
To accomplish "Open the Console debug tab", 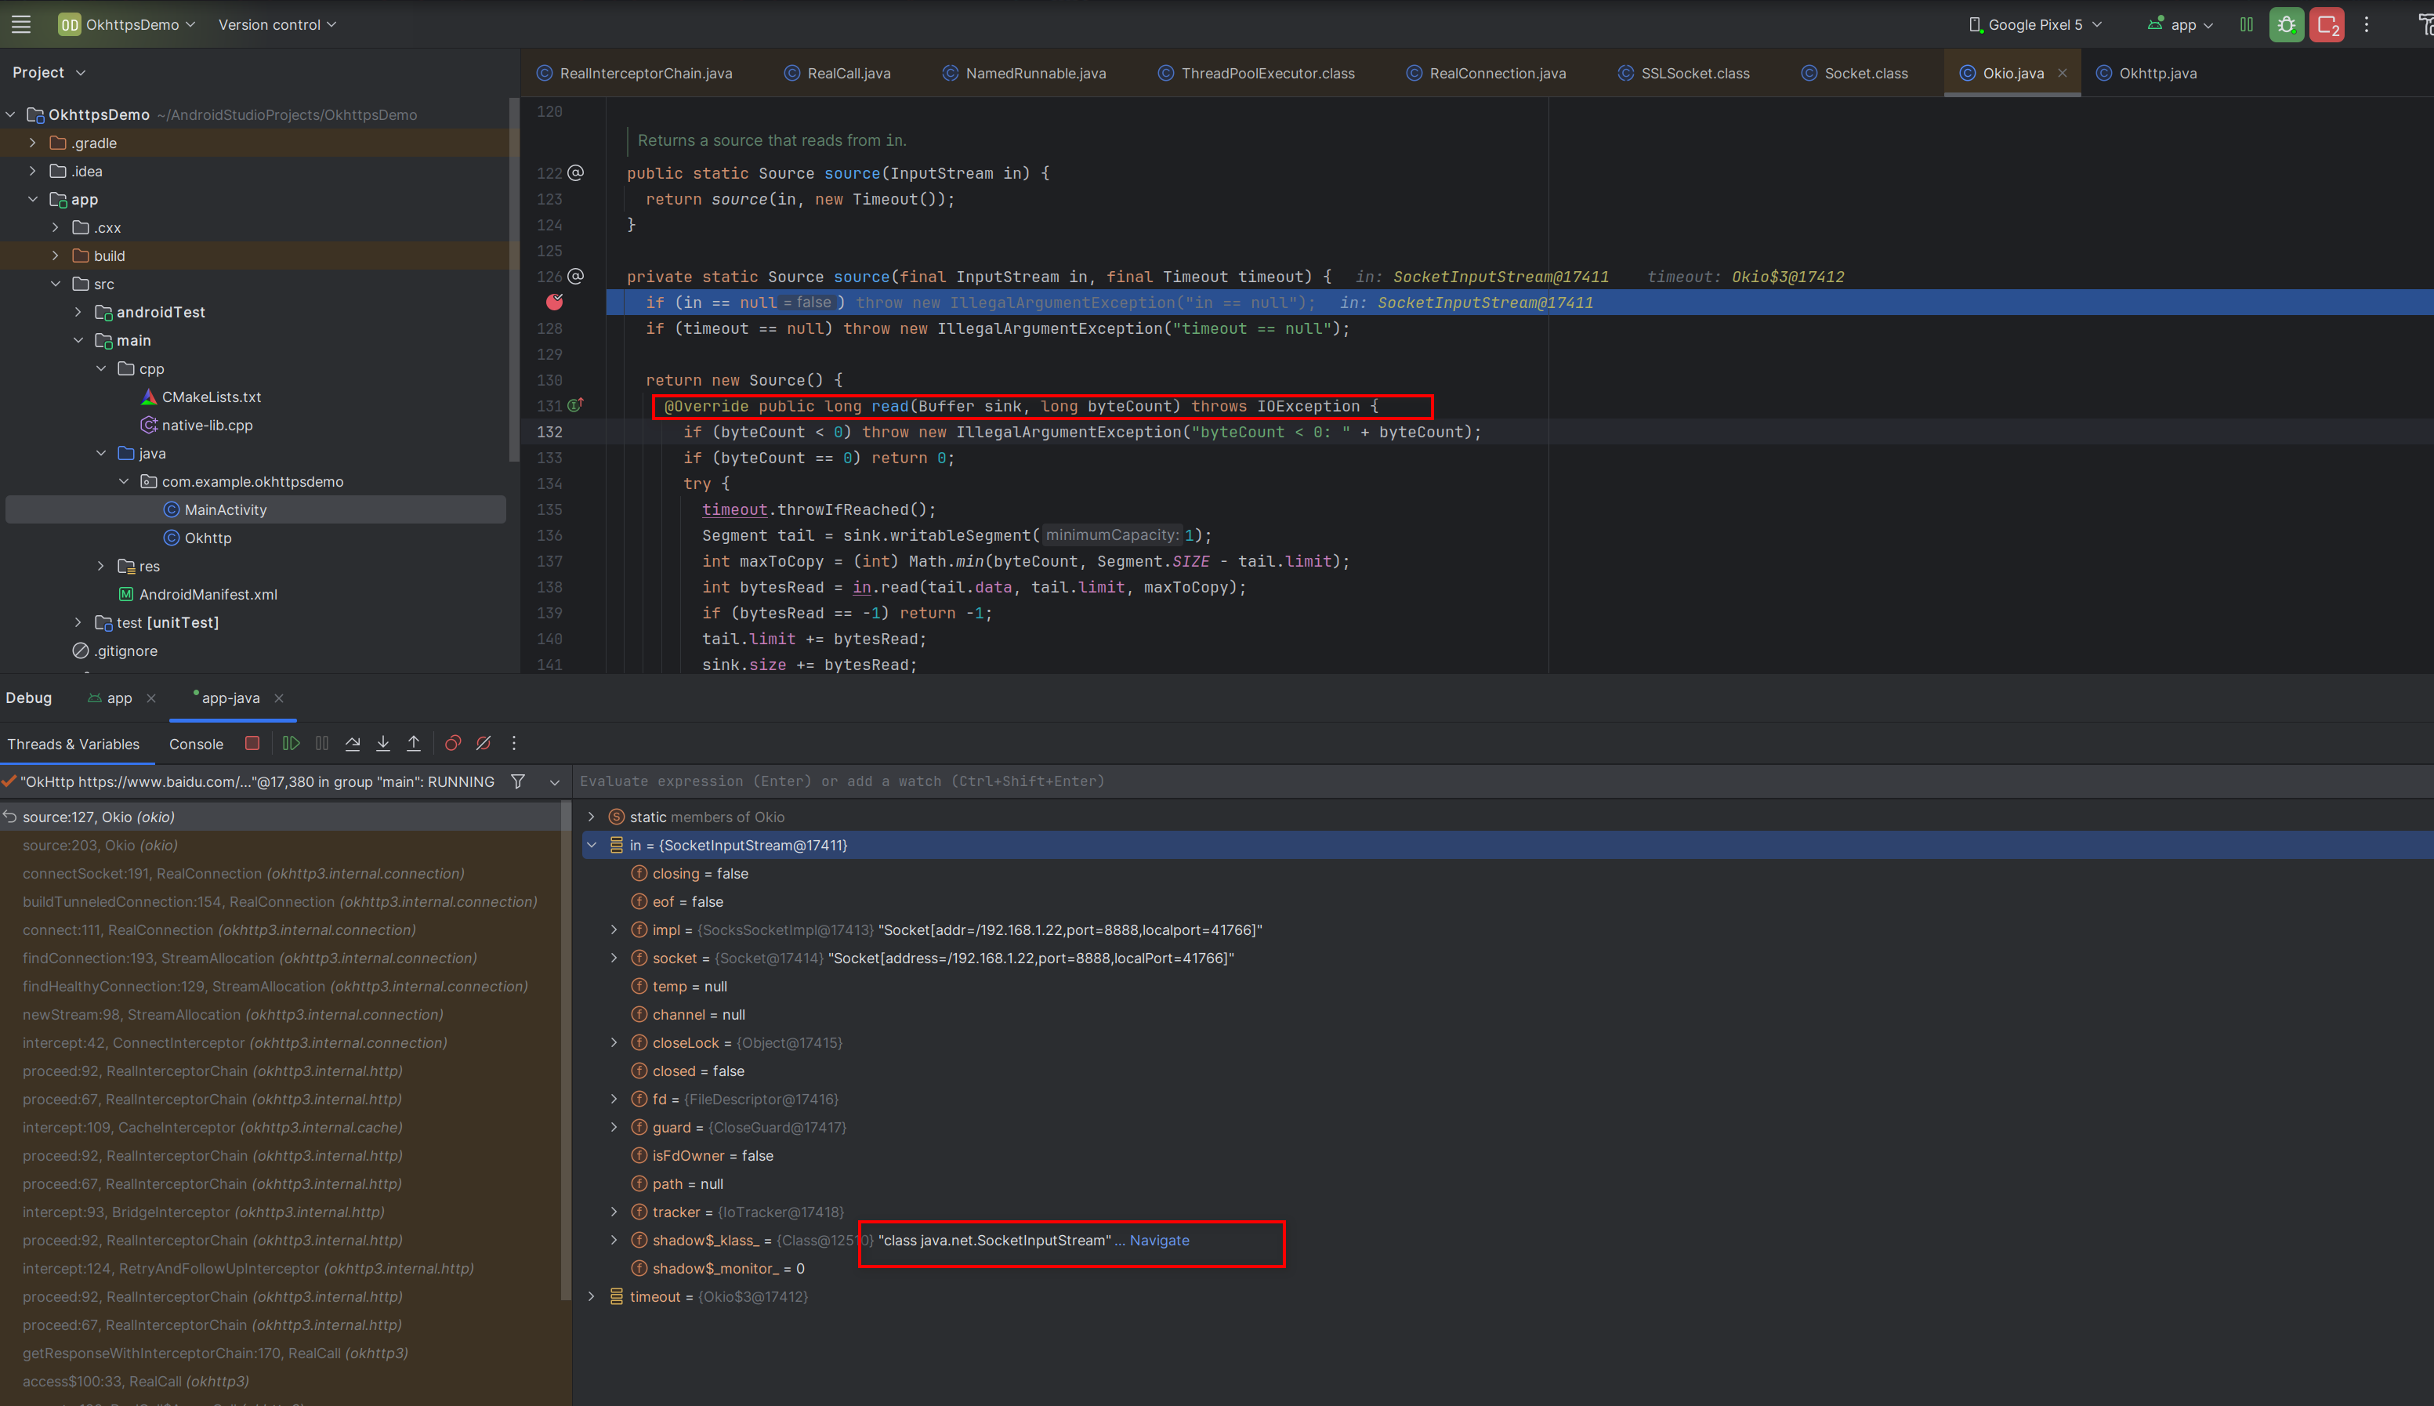I will pyautogui.click(x=196, y=745).
